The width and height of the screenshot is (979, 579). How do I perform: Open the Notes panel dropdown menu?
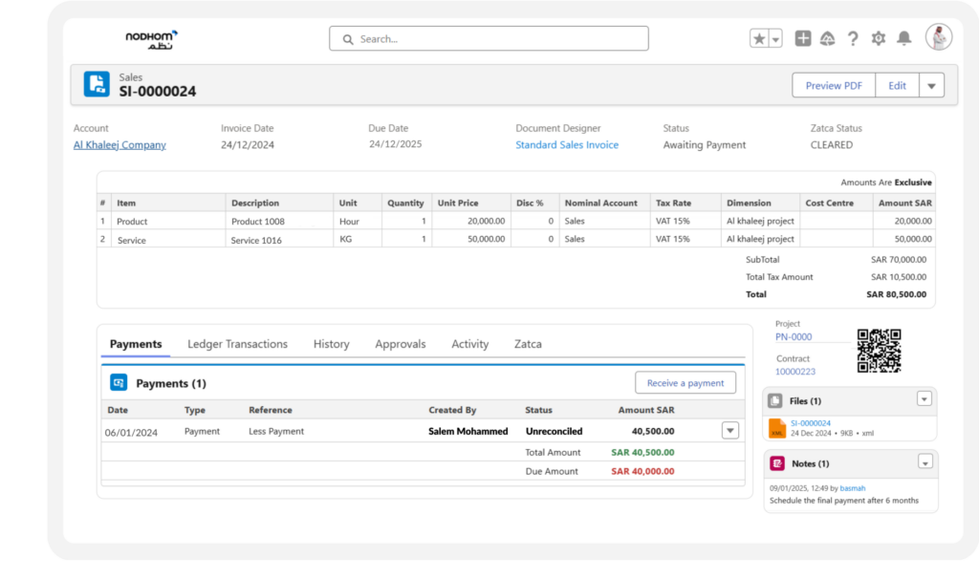[925, 461]
